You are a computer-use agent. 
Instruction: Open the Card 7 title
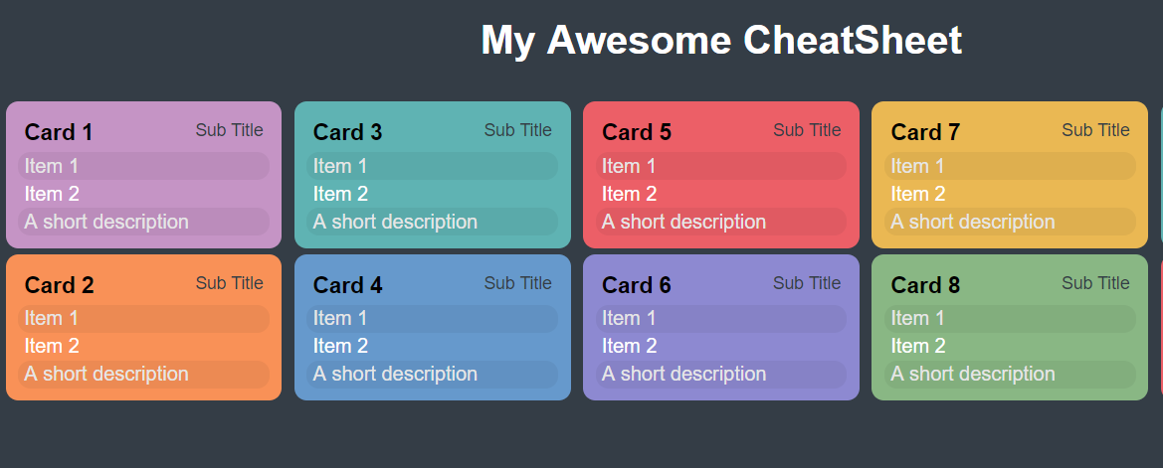coord(925,132)
